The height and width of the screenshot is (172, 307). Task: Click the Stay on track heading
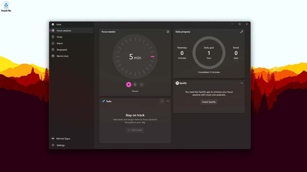click(x=135, y=115)
